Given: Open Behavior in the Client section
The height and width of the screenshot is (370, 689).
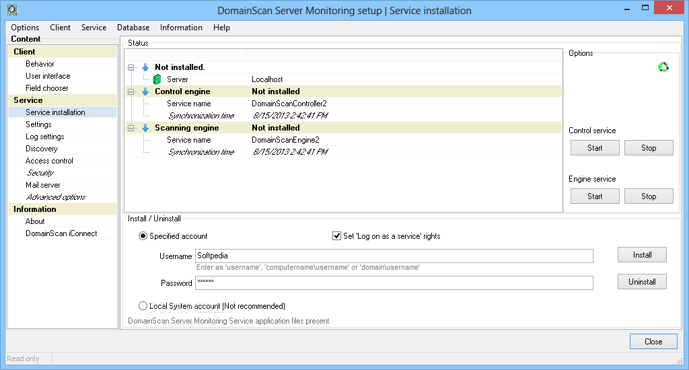Looking at the screenshot, I should [x=40, y=64].
